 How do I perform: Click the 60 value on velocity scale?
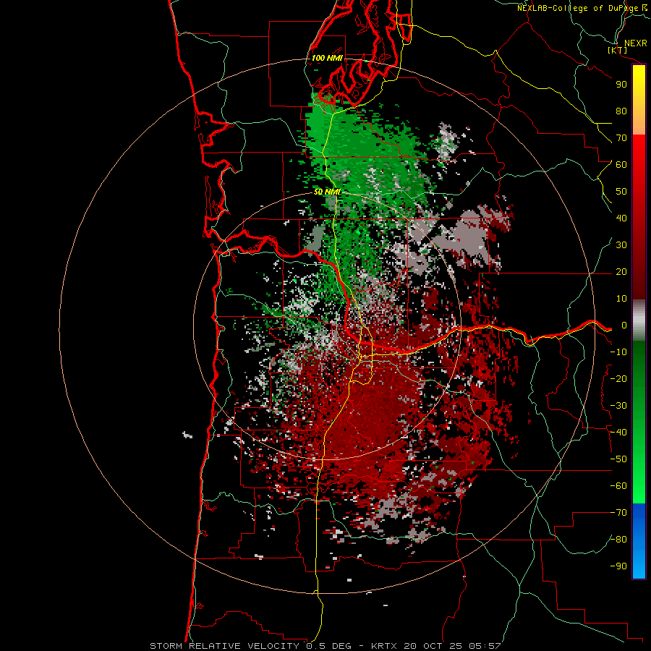(x=621, y=164)
